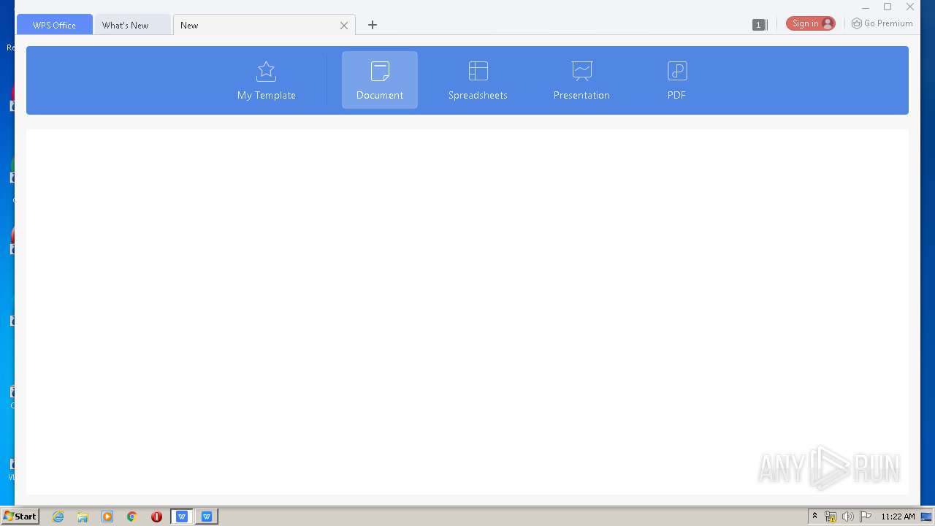Add a new tab with plus button
Screen dimensions: 935x526
point(373,25)
